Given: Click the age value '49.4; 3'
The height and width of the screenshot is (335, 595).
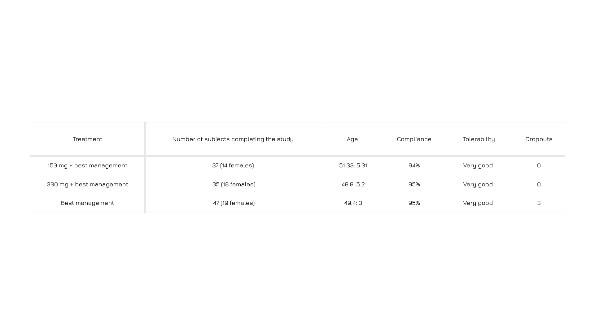Looking at the screenshot, I should point(353,203).
